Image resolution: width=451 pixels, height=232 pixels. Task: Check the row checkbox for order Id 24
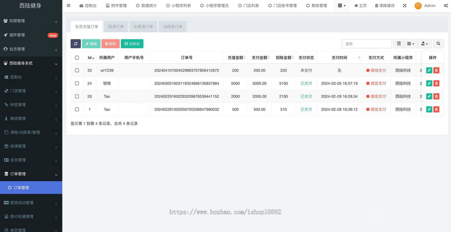[x=77, y=83]
